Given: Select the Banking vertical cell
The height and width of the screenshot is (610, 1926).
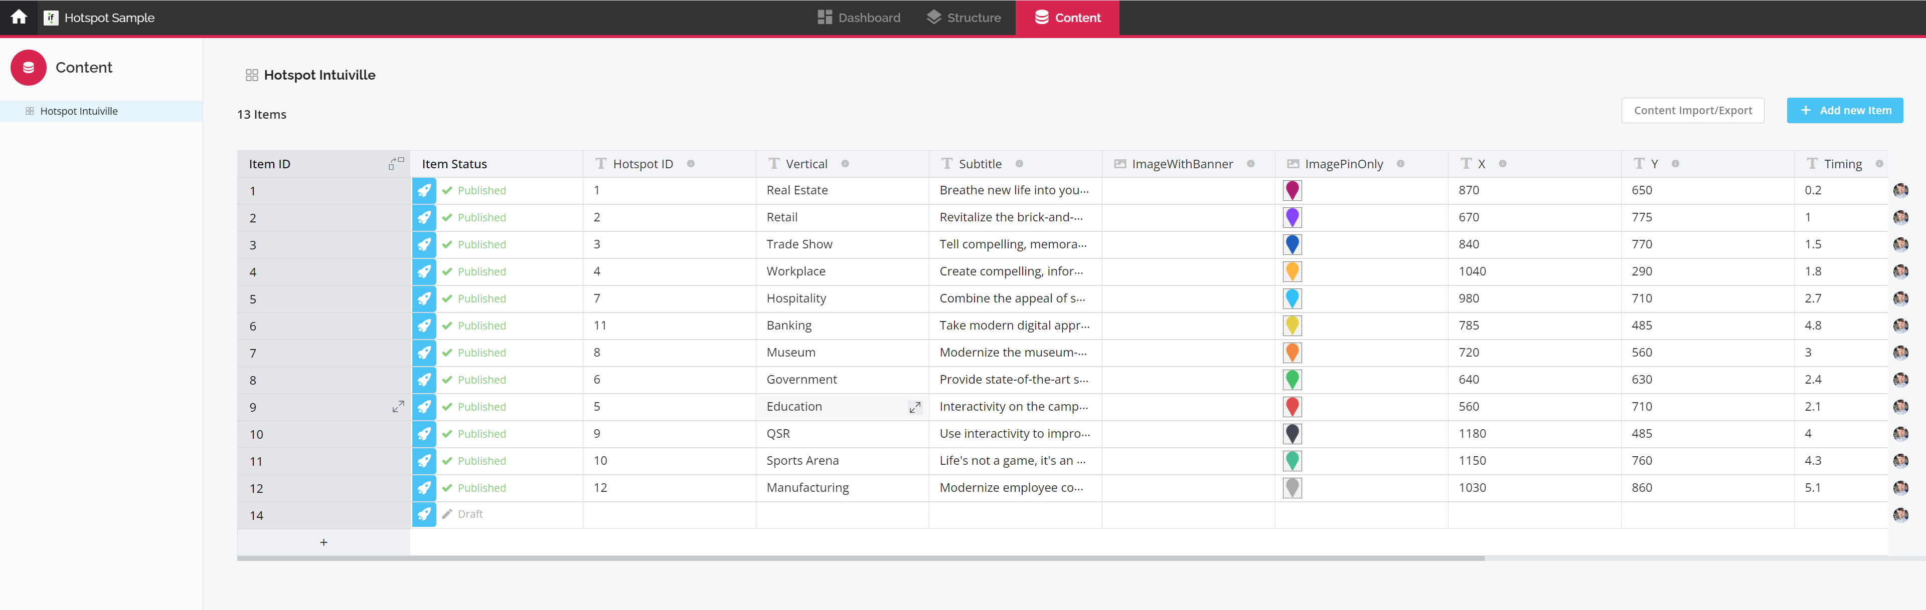Looking at the screenshot, I should pyautogui.click(x=843, y=326).
